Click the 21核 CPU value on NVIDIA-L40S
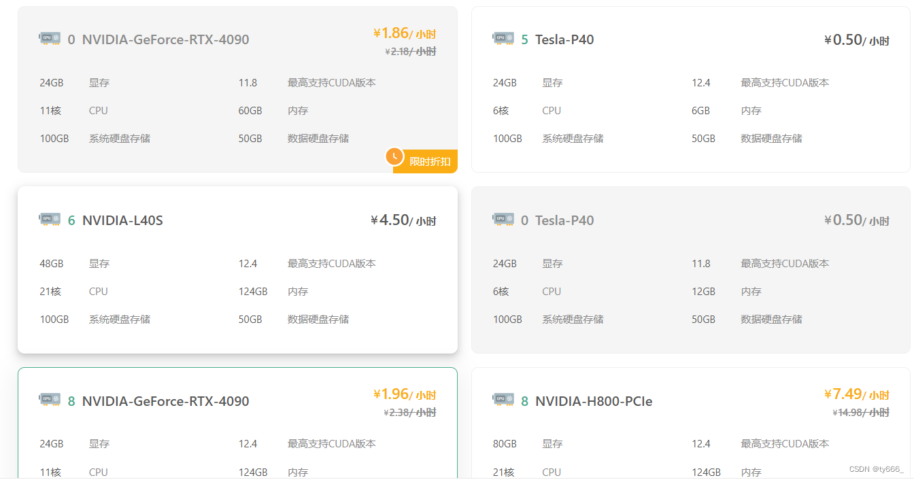Screen dimensions: 914x480 coord(50,292)
